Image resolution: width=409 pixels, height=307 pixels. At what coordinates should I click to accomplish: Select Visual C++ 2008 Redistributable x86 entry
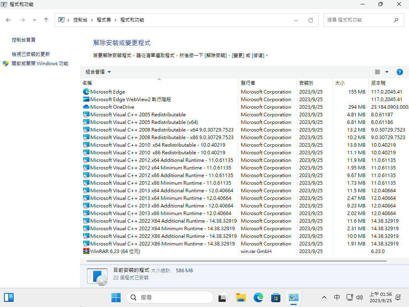[x=162, y=138]
